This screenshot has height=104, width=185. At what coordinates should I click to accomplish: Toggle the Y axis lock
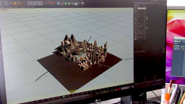click(x=33, y=3)
